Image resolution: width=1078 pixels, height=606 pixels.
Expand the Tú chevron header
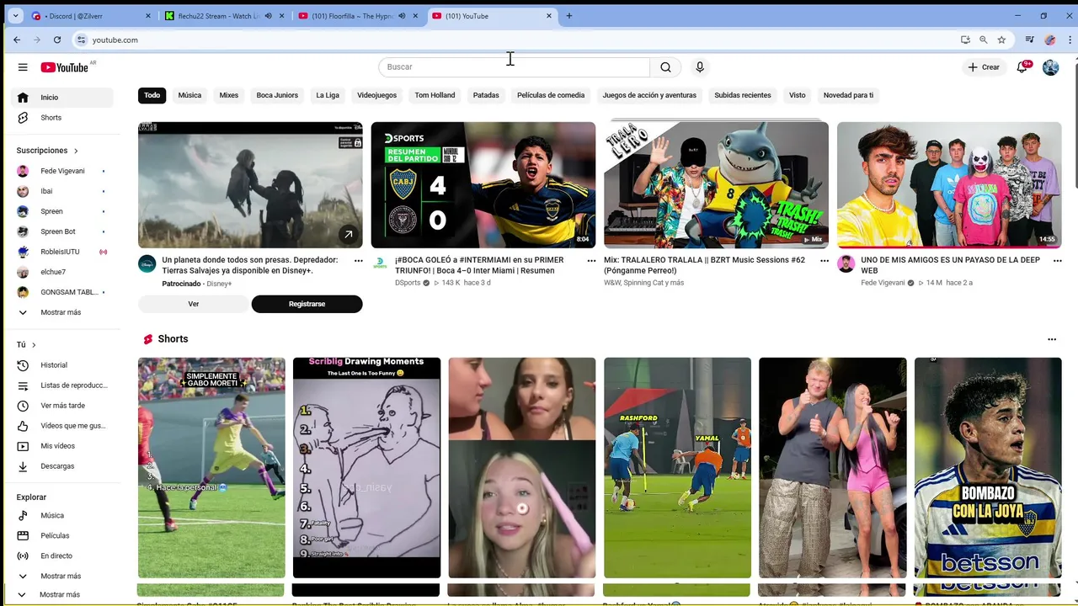(26, 345)
